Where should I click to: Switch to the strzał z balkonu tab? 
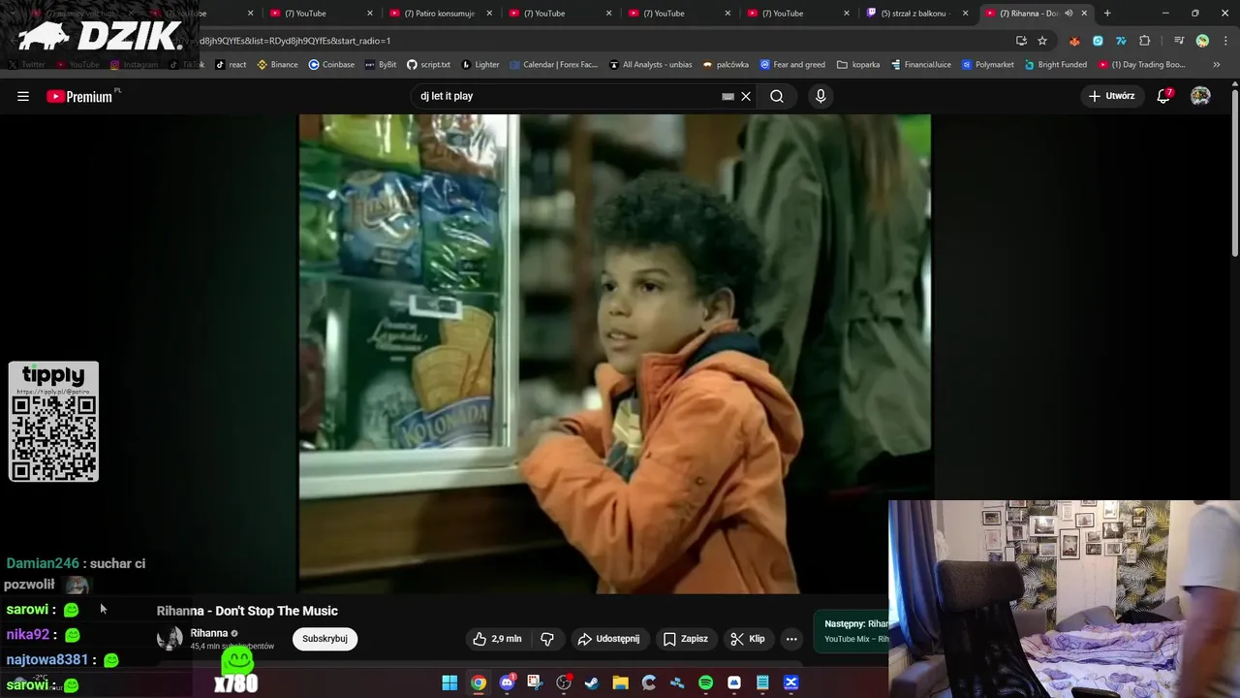tap(916, 14)
